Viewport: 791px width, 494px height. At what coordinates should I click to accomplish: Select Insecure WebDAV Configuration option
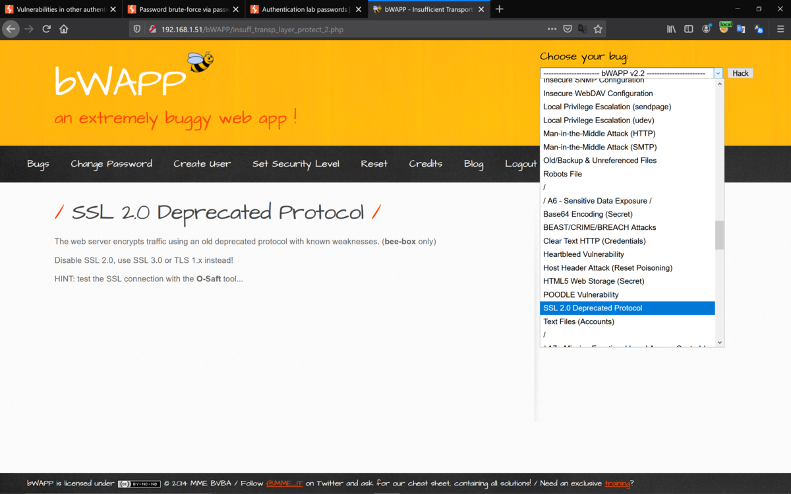pos(627,94)
